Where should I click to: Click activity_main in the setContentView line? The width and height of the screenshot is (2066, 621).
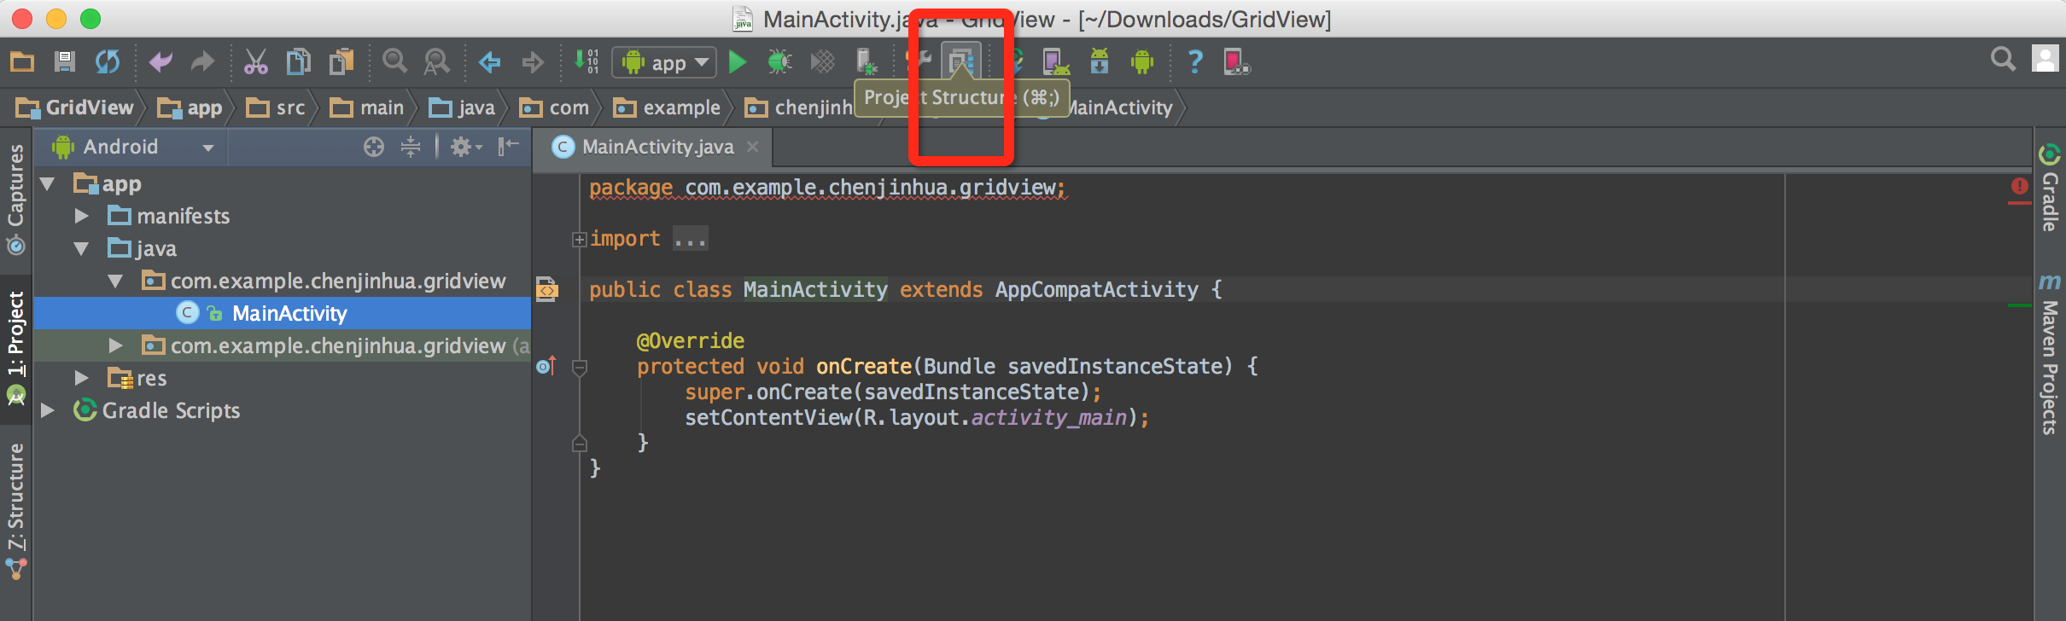[1049, 418]
